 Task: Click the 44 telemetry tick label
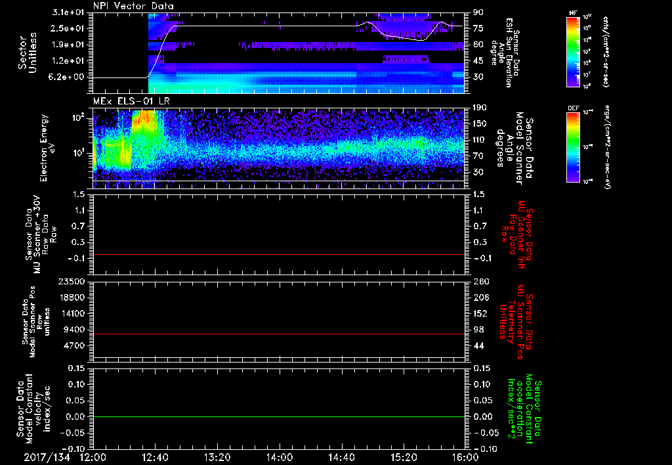point(478,345)
